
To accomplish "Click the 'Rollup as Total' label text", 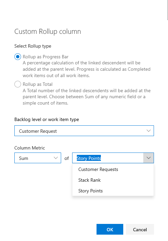I will point(37,84).
